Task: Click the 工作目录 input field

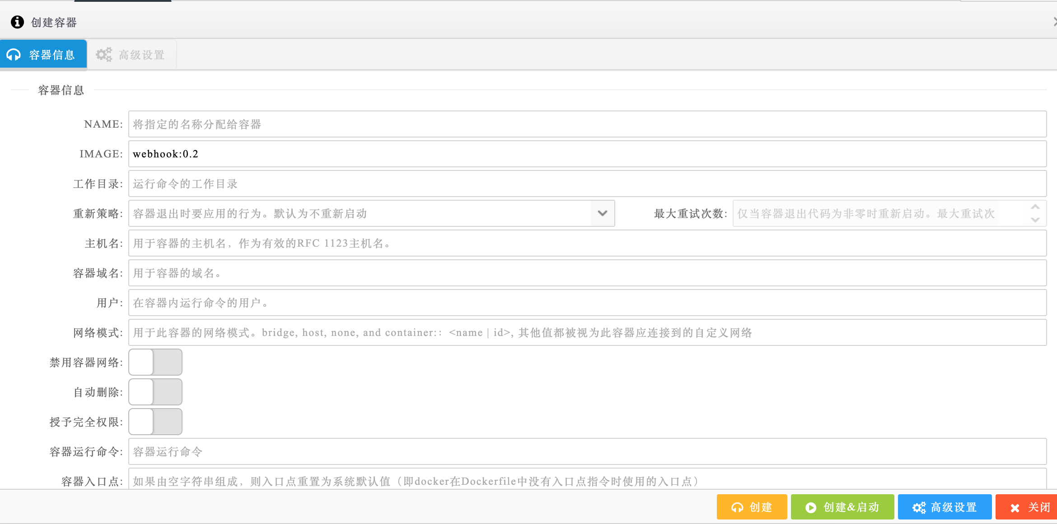Action: pyautogui.click(x=587, y=184)
